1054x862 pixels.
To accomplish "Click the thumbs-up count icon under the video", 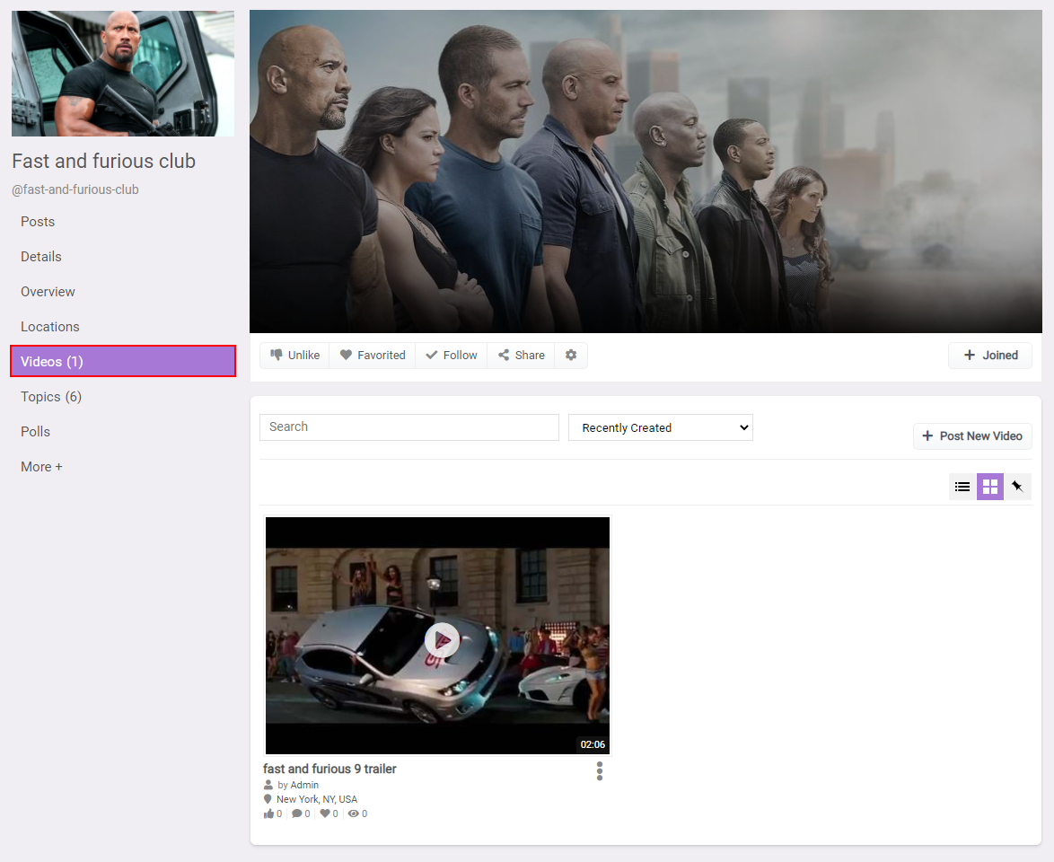I will [268, 814].
